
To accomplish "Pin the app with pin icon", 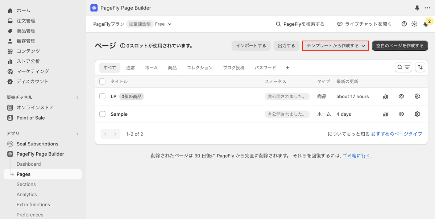I will 417,8.
